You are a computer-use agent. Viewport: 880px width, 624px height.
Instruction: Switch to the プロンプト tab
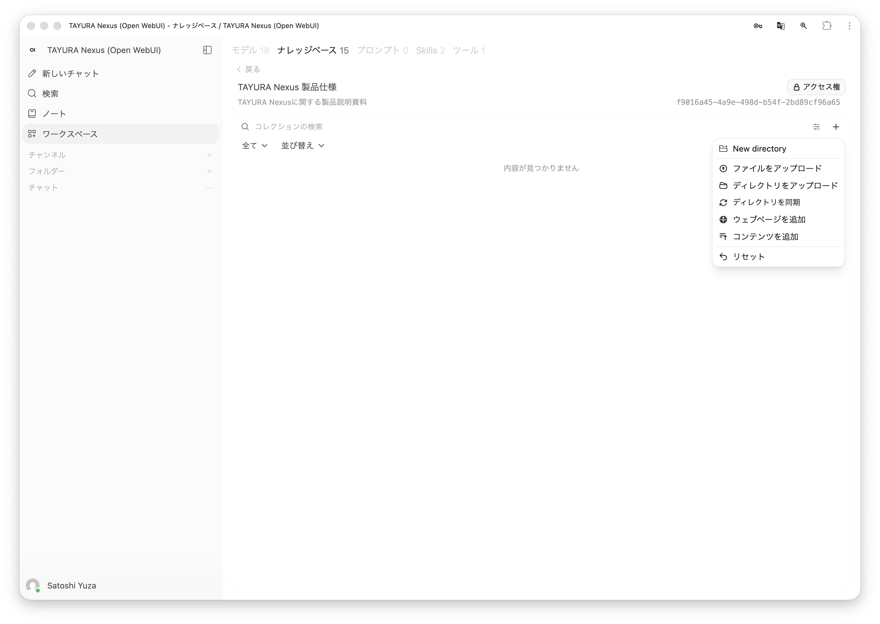[382, 50]
